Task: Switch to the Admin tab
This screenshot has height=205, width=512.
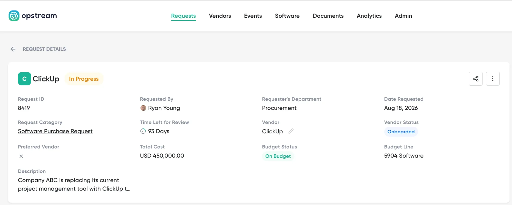Action: pos(403,16)
